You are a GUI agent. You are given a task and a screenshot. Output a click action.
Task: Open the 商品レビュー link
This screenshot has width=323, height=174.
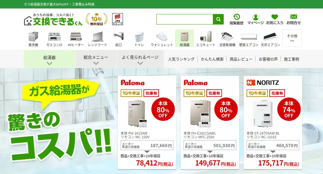pos(241,59)
